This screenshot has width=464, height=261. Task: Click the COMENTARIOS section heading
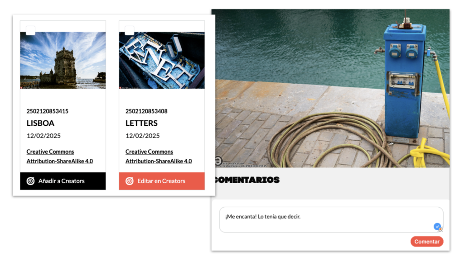[x=247, y=180]
